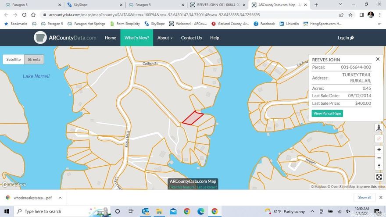
Task: Open Mail app from the taskbar
Action: click(173, 211)
